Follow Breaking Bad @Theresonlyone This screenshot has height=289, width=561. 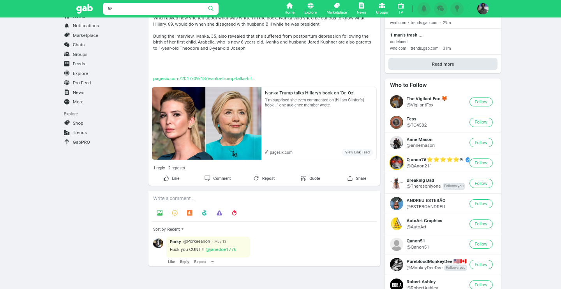pyautogui.click(x=481, y=183)
